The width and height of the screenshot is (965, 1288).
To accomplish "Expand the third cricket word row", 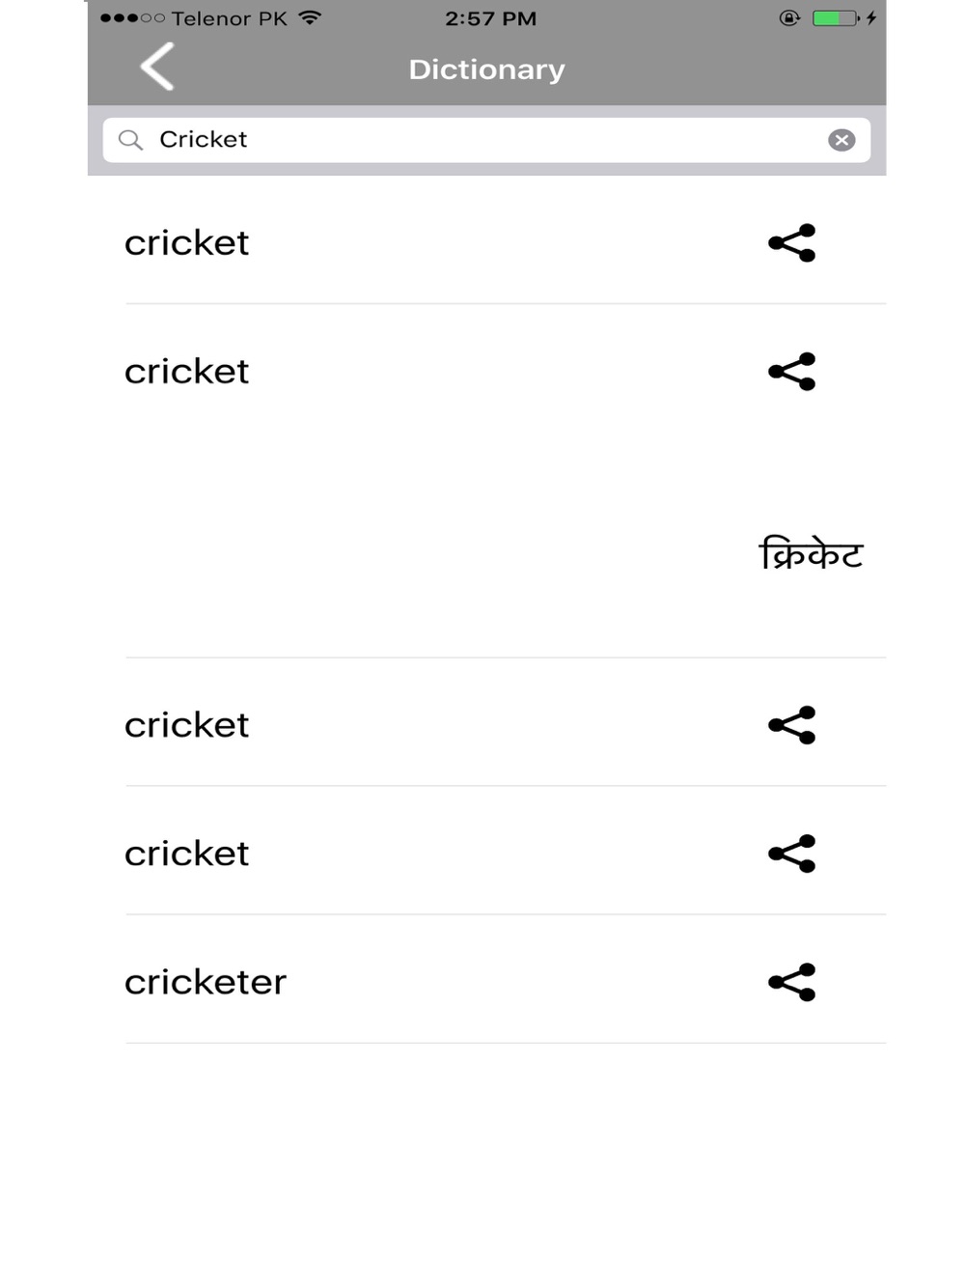I will [x=187, y=725].
